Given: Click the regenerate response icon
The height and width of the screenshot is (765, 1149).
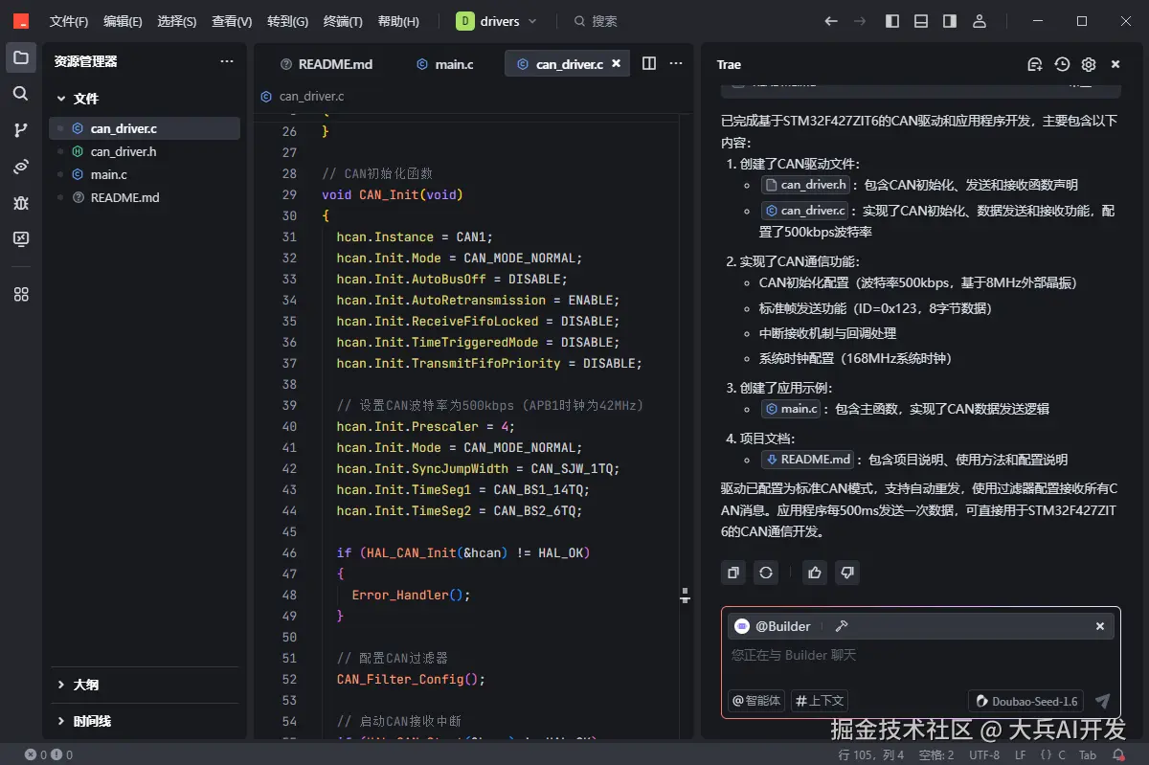Looking at the screenshot, I should click(765, 573).
